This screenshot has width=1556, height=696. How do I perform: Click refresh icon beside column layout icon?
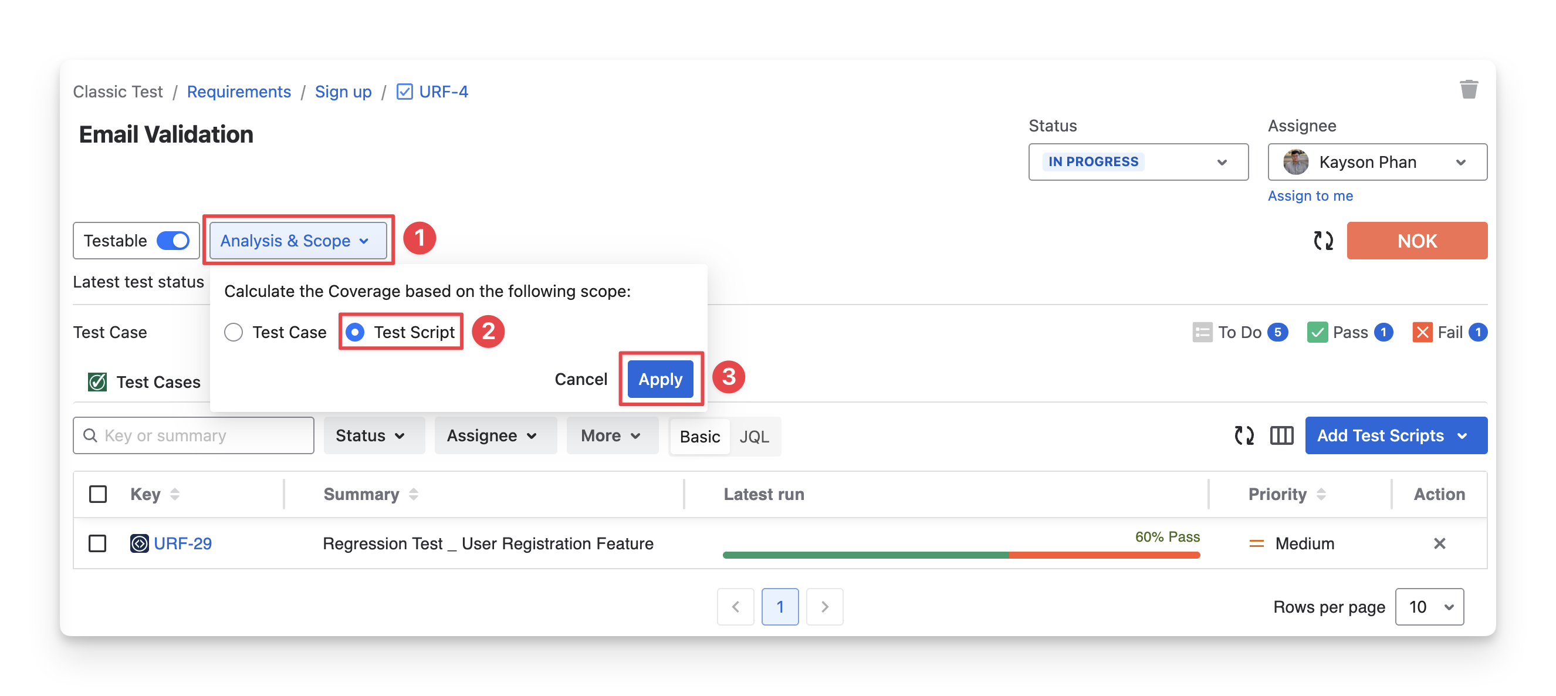(x=1244, y=435)
